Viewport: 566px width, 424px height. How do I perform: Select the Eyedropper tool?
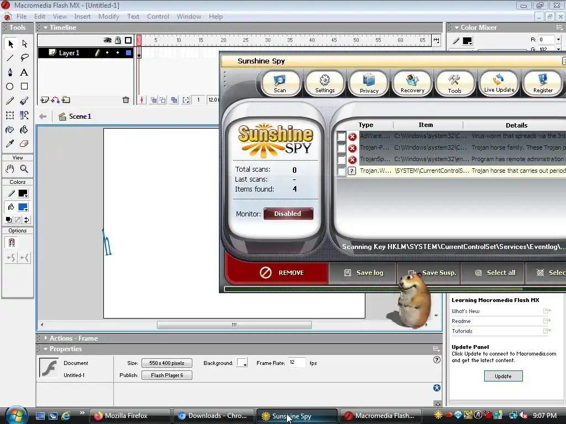coord(10,144)
